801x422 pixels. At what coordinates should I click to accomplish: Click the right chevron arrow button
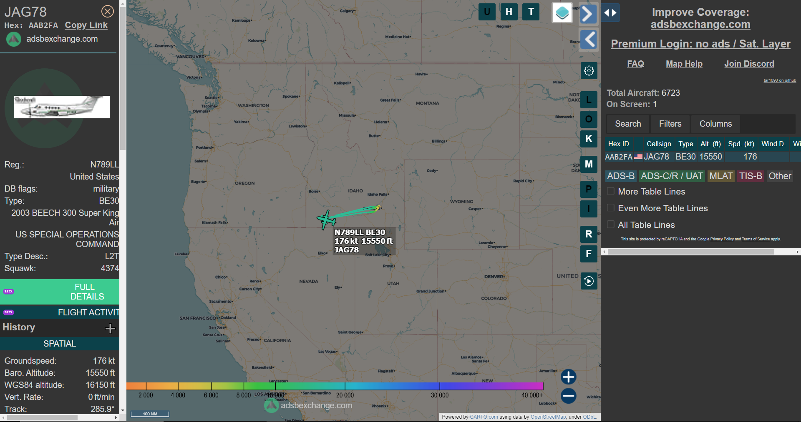(588, 14)
